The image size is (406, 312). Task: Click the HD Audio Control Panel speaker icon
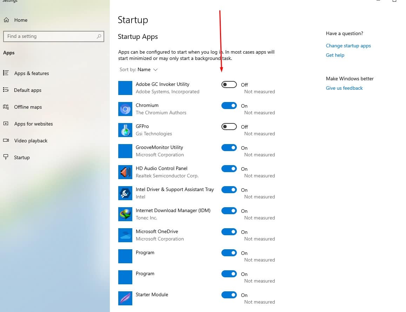125,172
